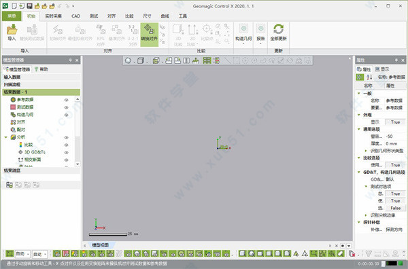The width and height of the screenshot is (408, 269).
Task: Click the tree scrollbar down arrow
Action: tap(78, 164)
